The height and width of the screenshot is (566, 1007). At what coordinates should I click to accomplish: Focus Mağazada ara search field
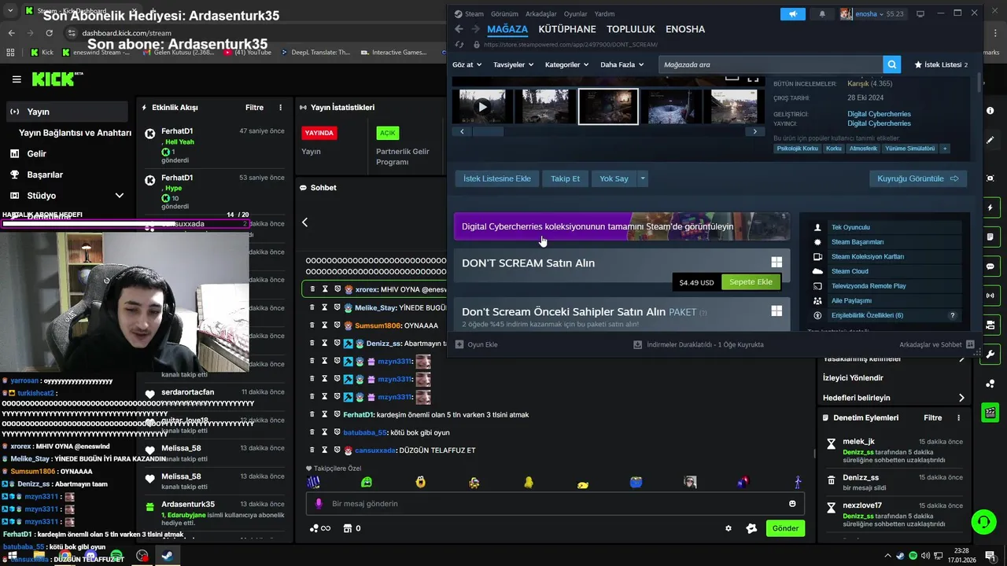[x=771, y=64]
